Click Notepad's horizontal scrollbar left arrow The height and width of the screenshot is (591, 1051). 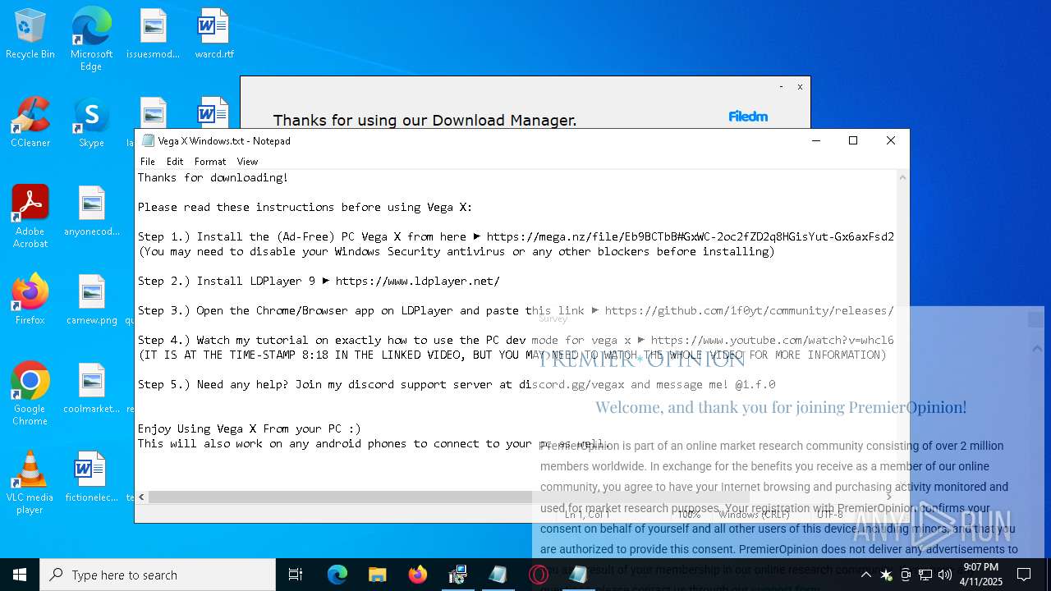point(142,497)
